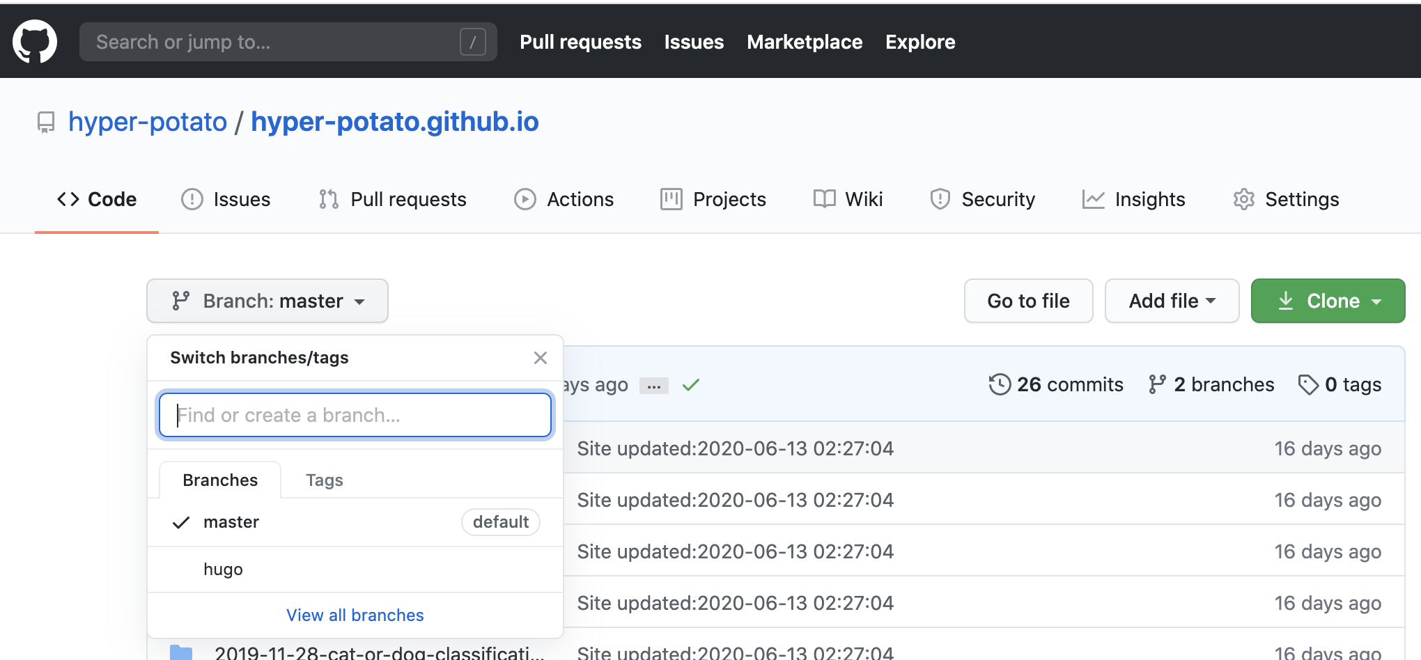
Task: Open the green Clone dropdown
Action: point(1328,301)
